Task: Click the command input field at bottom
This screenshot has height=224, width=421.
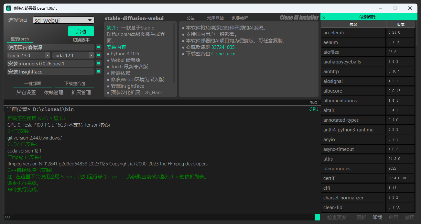Action: pos(163,217)
